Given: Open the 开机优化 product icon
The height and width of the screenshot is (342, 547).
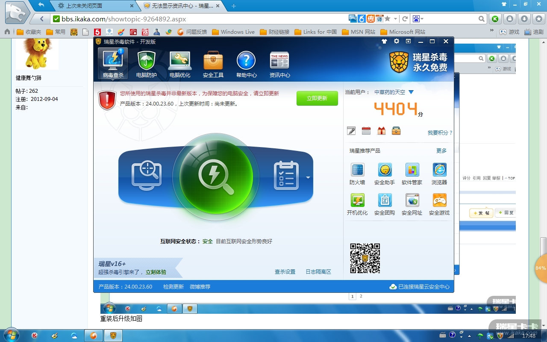Looking at the screenshot, I should pos(357,204).
